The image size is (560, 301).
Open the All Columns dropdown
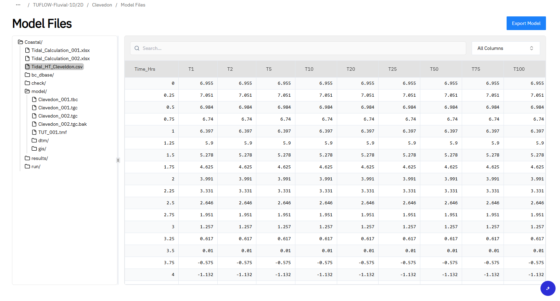(506, 48)
